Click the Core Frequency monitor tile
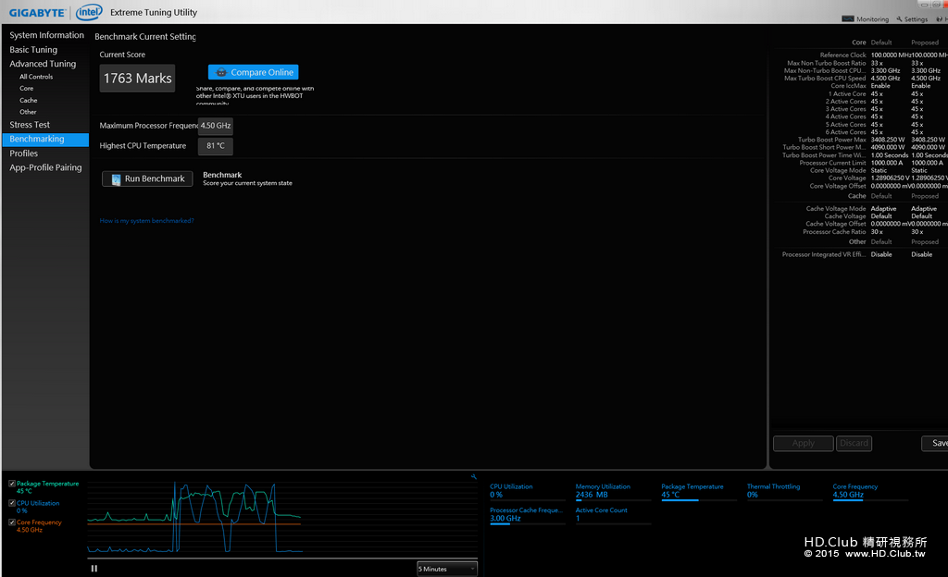This screenshot has height=577, width=948. [870, 491]
